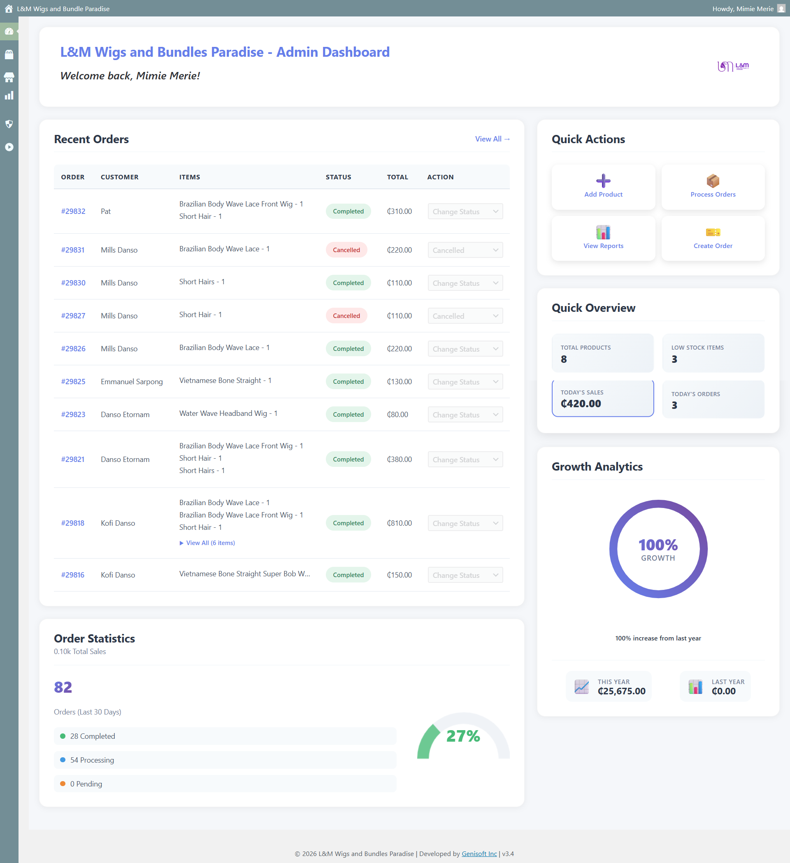Click the plus icon for Add Product
The image size is (790, 863).
(603, 181)
